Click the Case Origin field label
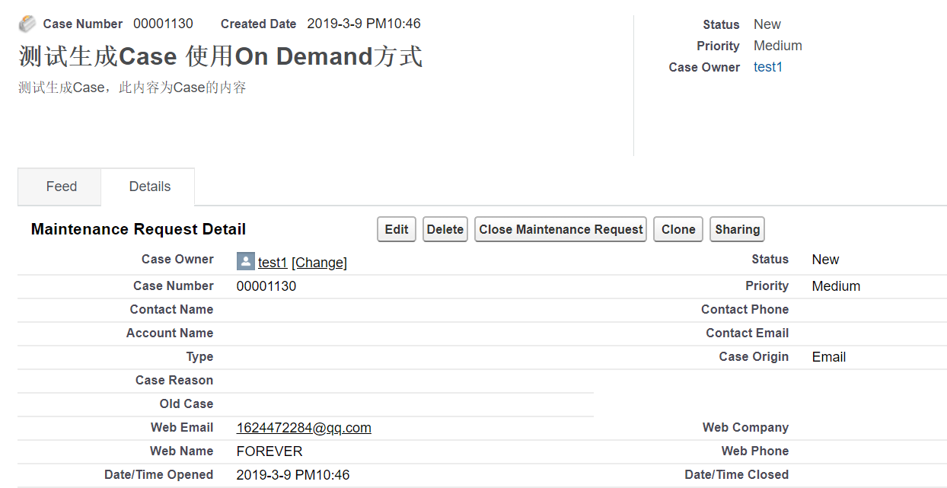The image size is (947, 488). point(754,356)
